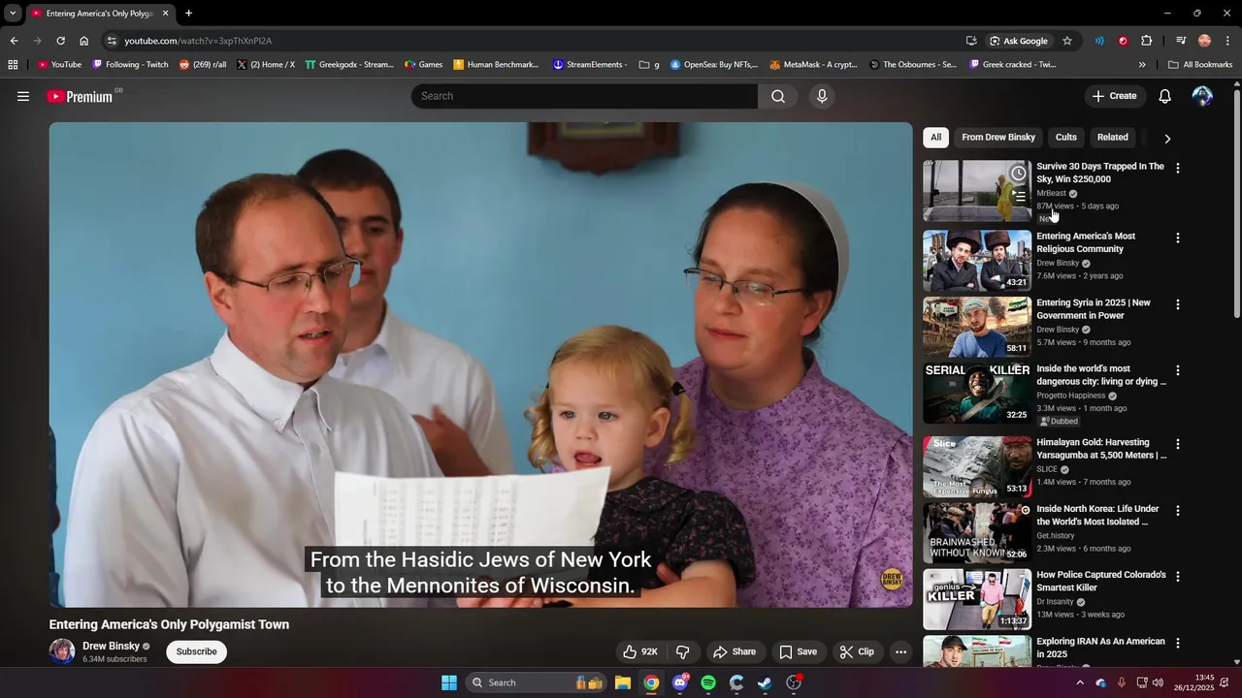Image resolution: width=1242 pixels, height=698 pixels.
Task: Open Discord from the taskbar
Action: tap(680, 682)
